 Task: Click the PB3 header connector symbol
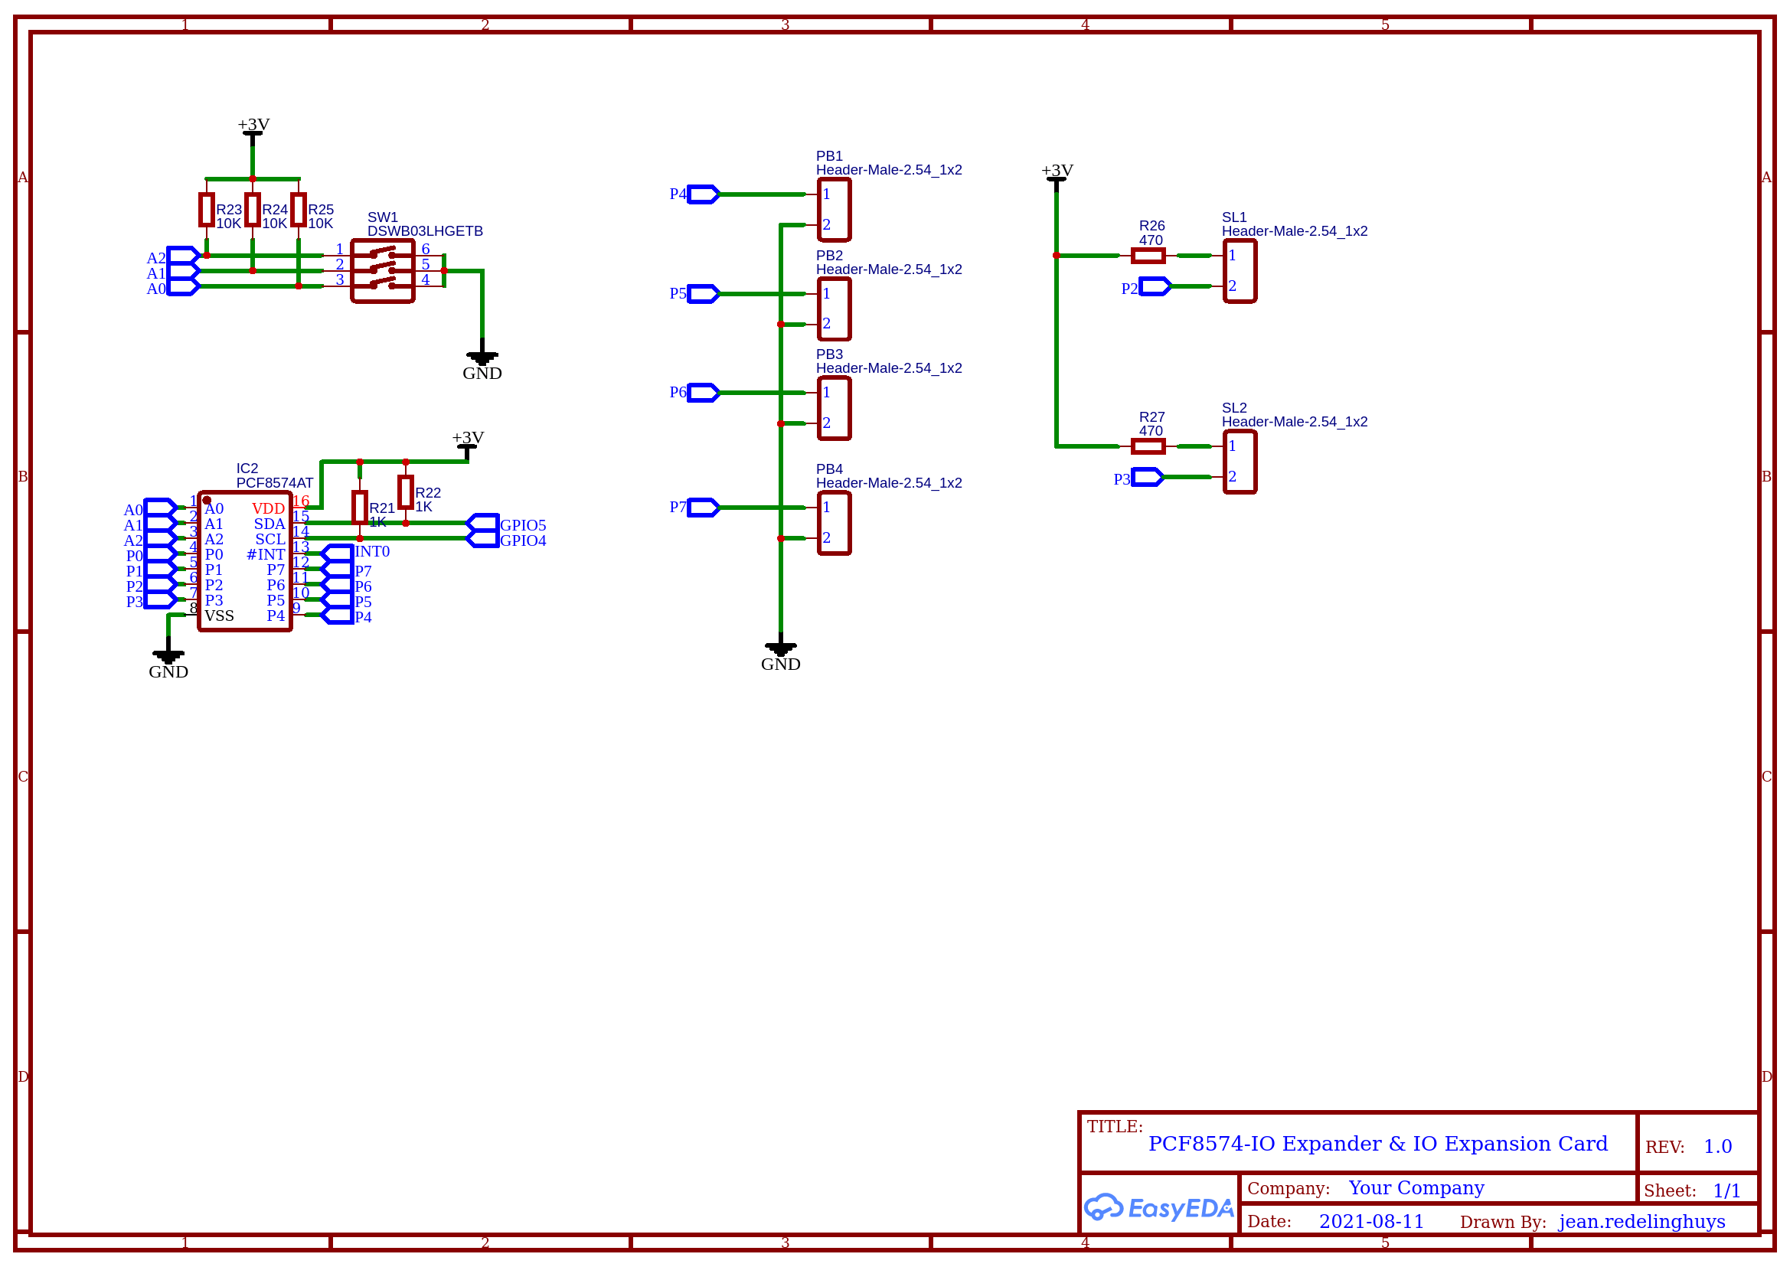tap(833, 408)
